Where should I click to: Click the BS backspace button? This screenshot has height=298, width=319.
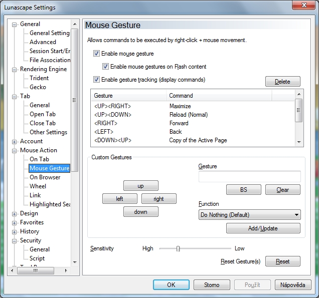[244, 189]
